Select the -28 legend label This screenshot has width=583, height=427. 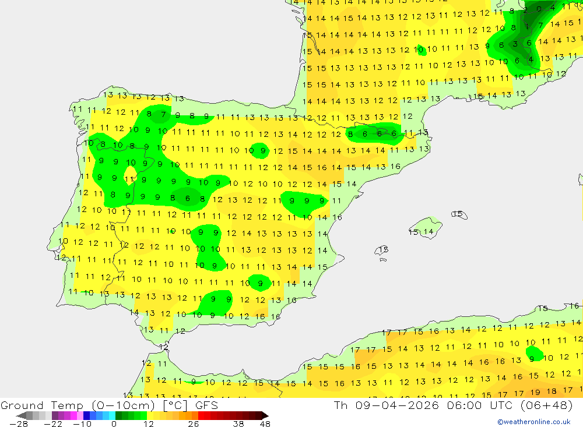[19, 424]
